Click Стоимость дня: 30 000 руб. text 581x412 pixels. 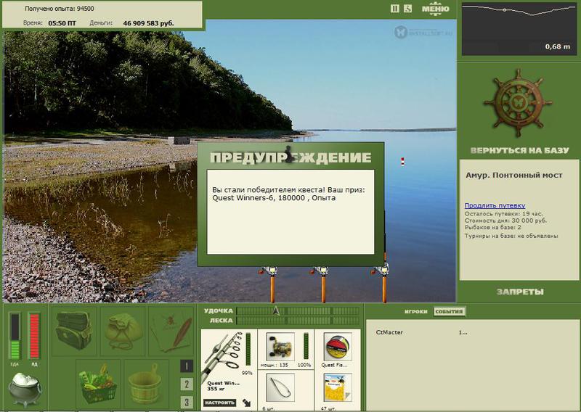(x=505, y=221)
